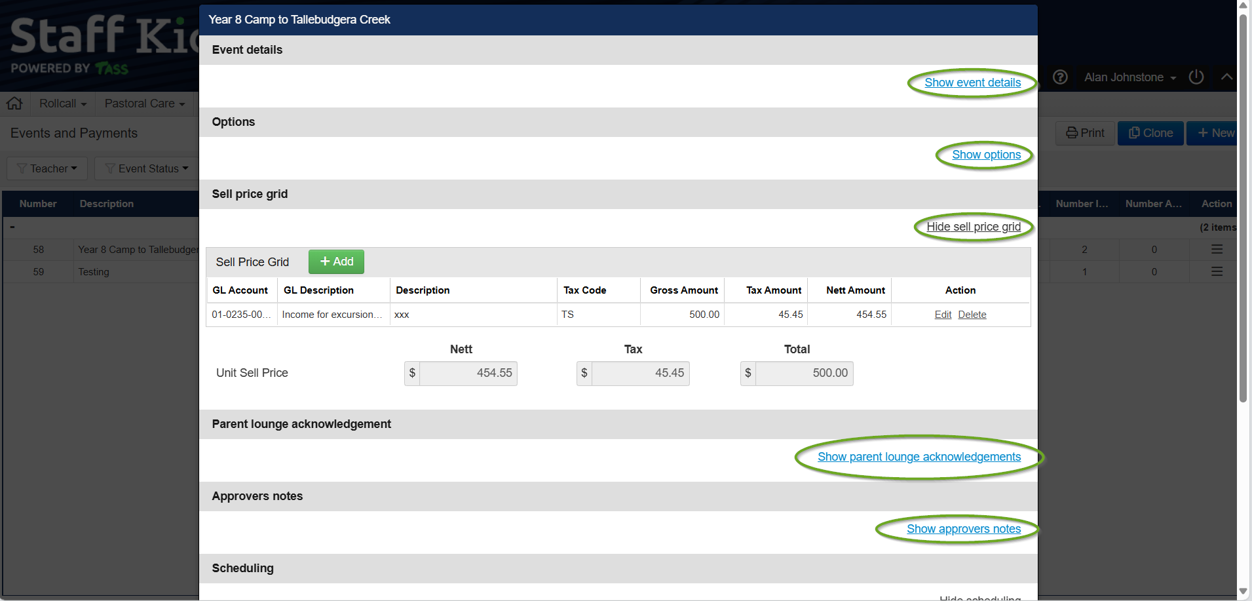Click the home icon in navigation bar
The height and width of the screenshot is (601, 1252).
point(14,104)
